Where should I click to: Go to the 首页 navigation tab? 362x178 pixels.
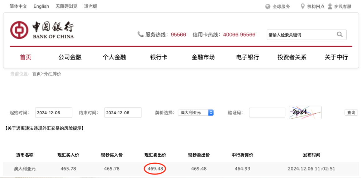pos(26,57)
